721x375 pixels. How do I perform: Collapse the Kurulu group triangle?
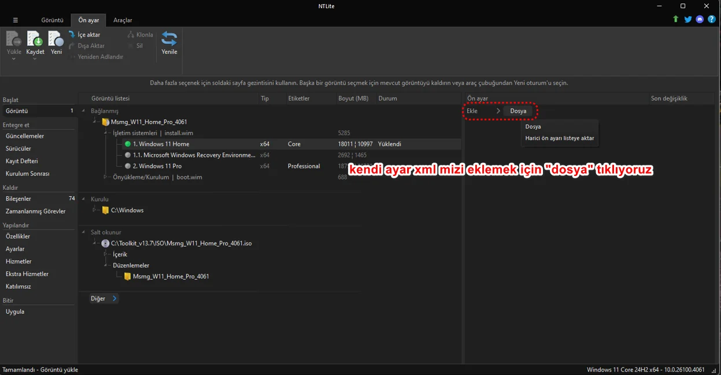(x=83, y=199)
